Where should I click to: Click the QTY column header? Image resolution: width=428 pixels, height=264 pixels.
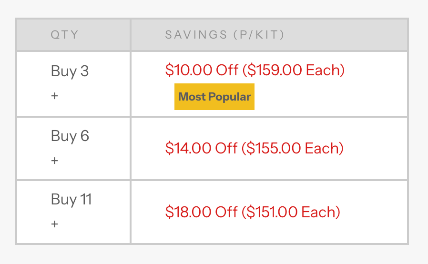coord(64,35)
